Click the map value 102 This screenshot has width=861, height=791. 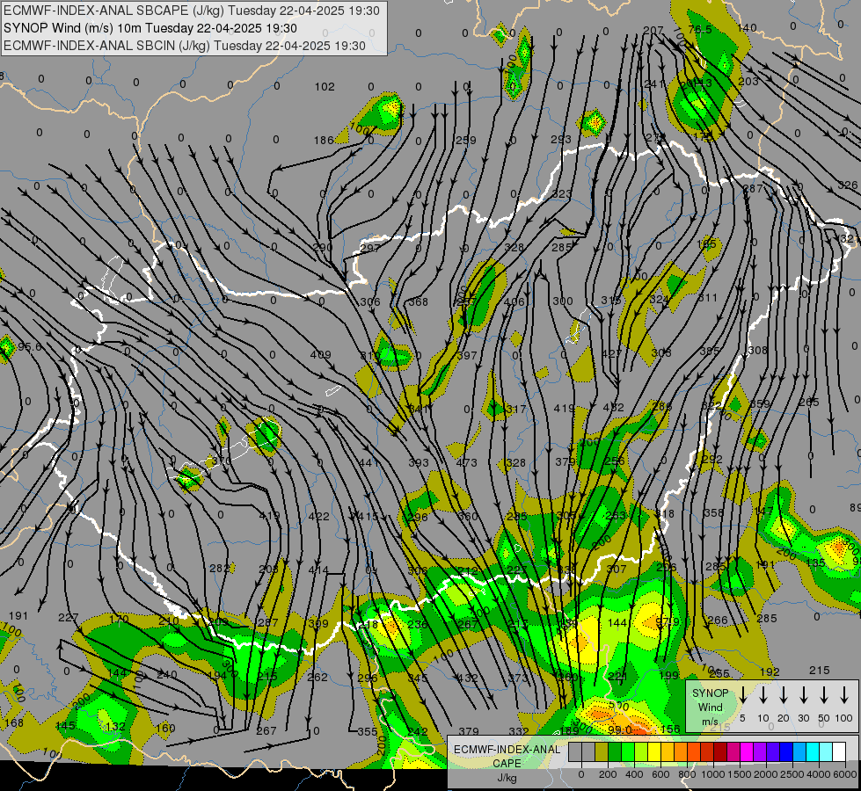click(x=325, y=87)
